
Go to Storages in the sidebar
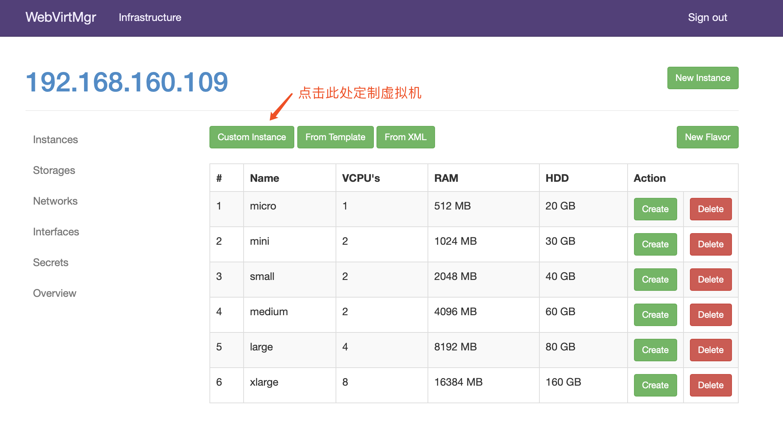(x=54, y=170)
